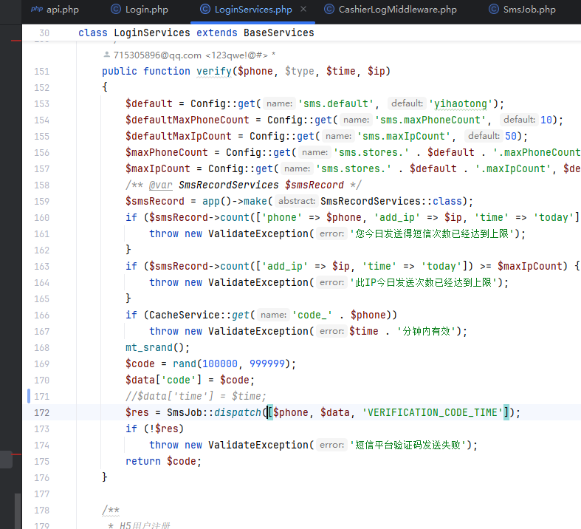Open the SmsJob.php tab
Viewport: 581px width, 529px height.
(522, 10)
